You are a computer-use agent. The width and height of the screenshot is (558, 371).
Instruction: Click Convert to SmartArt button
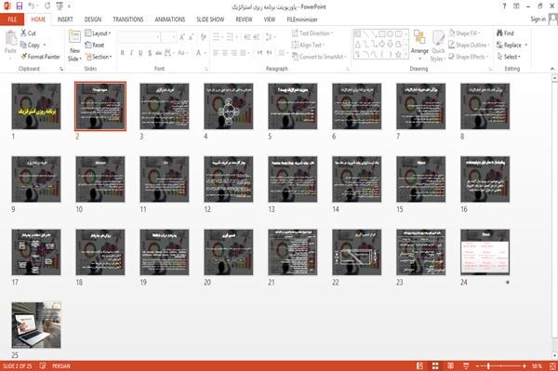(x=319, y=57)
